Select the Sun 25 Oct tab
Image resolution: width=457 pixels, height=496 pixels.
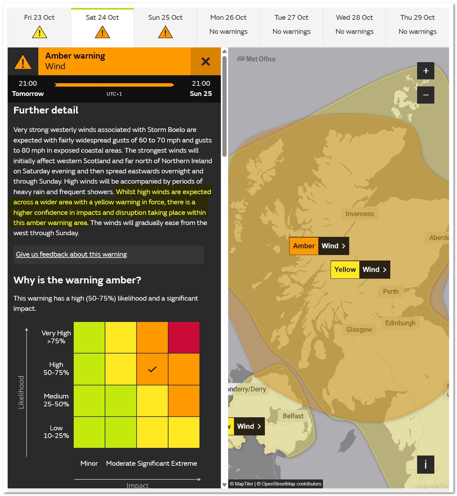pyautogui.click(x=165, y=28)
